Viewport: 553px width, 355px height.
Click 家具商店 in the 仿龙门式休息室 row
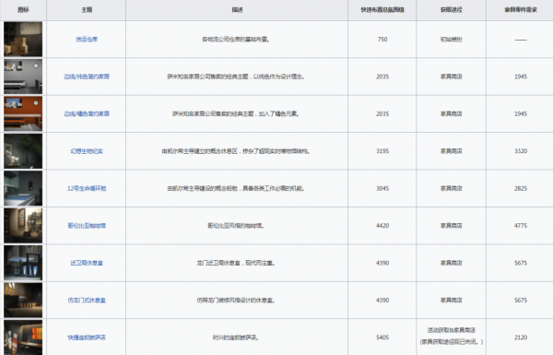[451, 301]
